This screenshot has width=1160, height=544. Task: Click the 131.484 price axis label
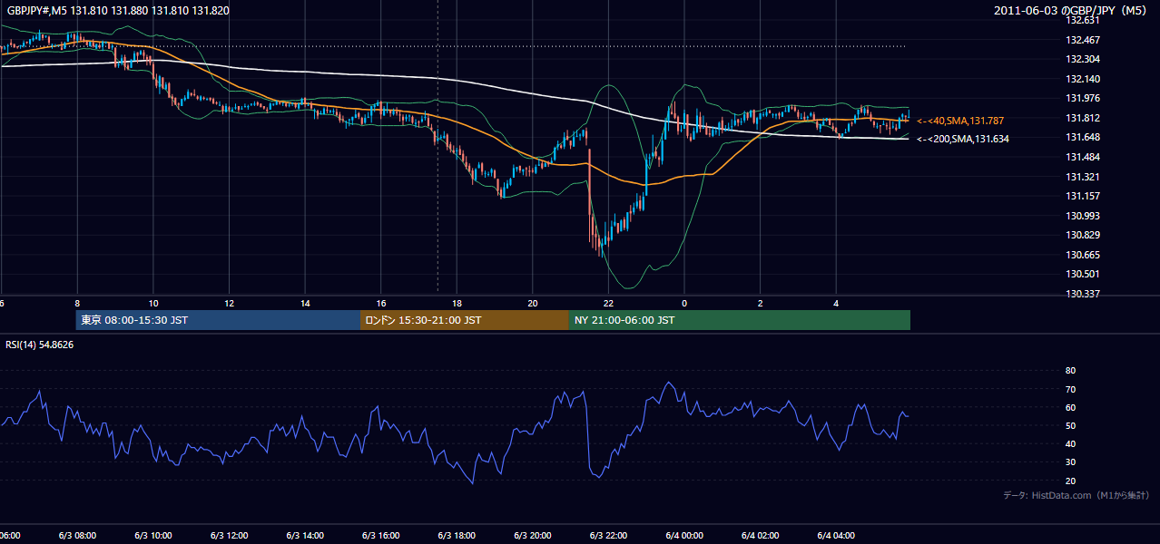point(1082,157)
